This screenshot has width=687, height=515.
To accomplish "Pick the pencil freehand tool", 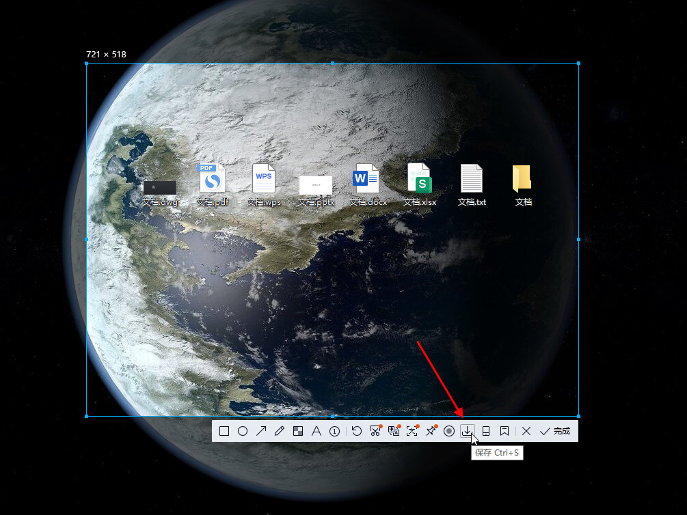I will [279, 431].
